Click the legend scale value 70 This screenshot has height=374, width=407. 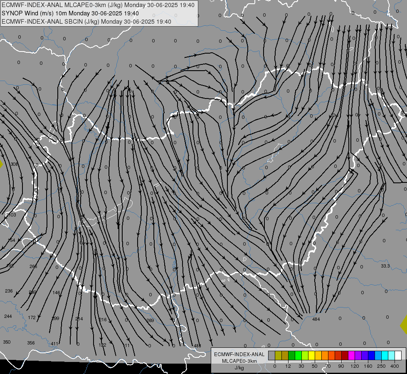(x=328, y=366)
